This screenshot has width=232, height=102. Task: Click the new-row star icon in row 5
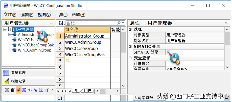pos(67,61)
